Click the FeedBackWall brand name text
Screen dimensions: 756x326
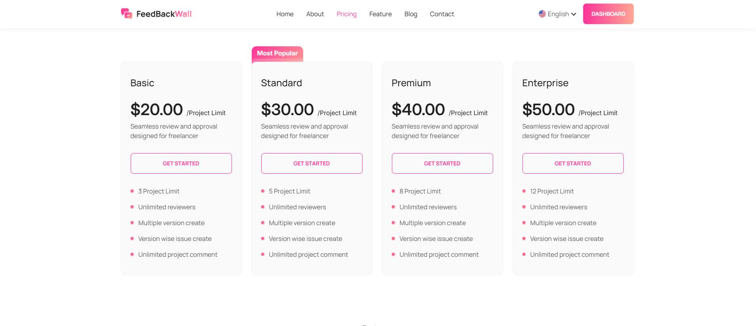164,14
